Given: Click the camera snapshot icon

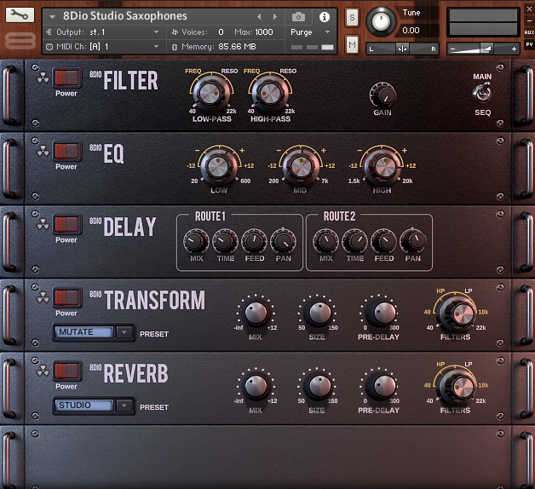Looking at the screenshot, I should pyautogui.click(x=298, y=17).
